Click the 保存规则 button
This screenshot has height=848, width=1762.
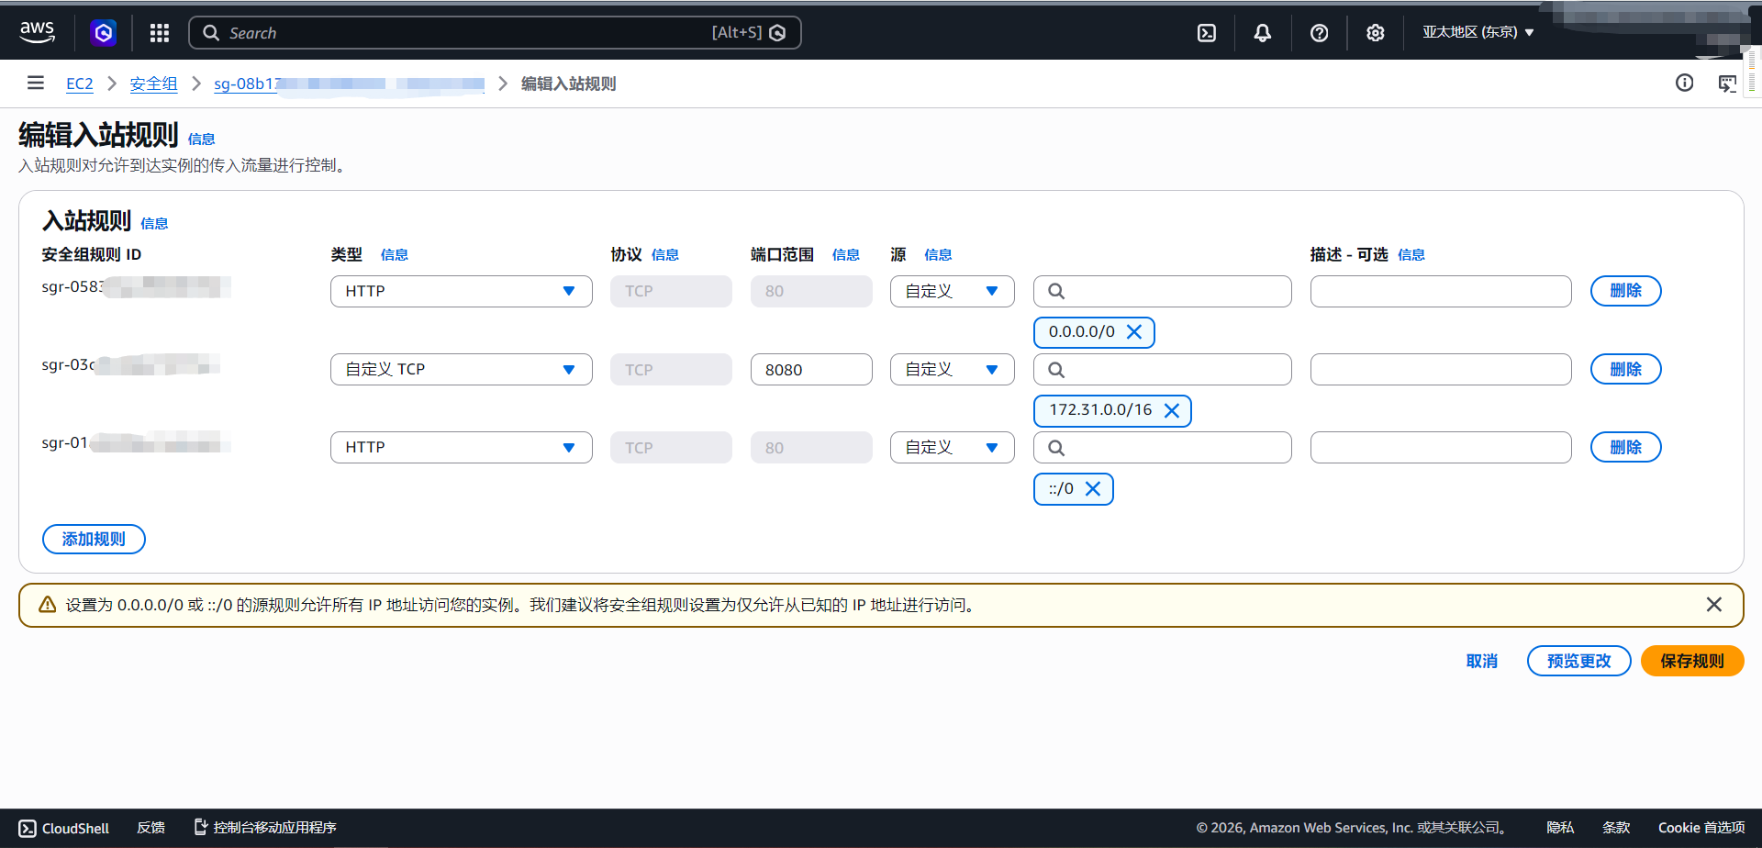(x=1691, y=661)
